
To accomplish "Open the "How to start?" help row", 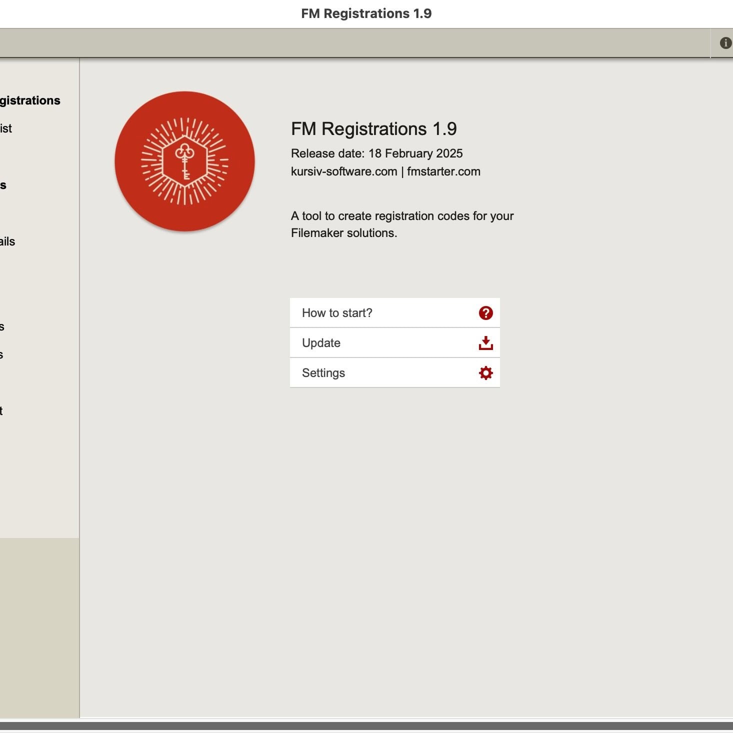I will pos(337,313).
